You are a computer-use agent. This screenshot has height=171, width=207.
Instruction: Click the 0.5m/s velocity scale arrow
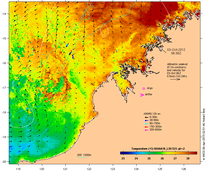[x=175, y=79]
